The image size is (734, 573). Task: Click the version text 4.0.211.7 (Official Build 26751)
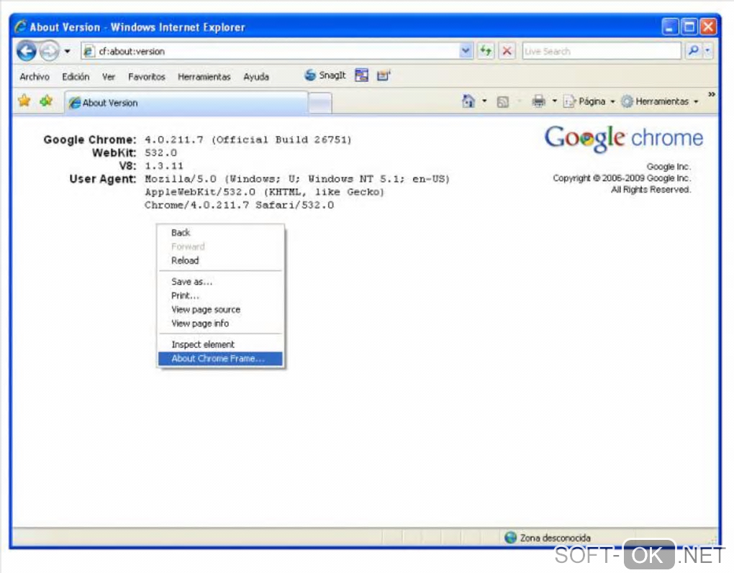coord(248,139)
